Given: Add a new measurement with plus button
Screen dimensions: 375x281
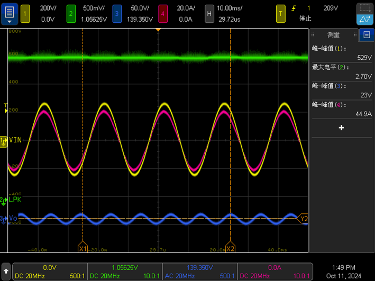Looking at the screenshot, I should (x=341, y=128).
